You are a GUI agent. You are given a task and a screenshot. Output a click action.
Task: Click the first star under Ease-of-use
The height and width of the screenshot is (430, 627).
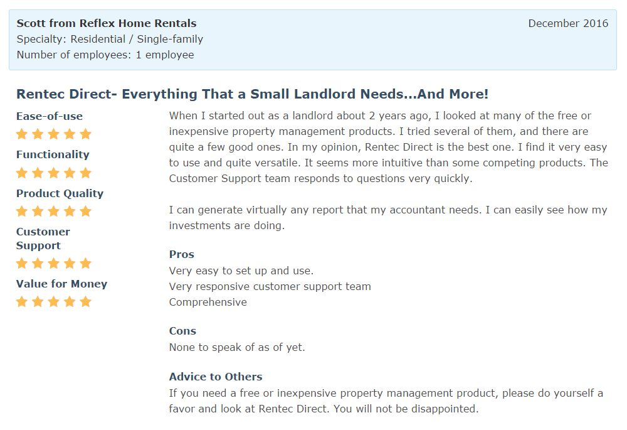(x=23, y=134)
